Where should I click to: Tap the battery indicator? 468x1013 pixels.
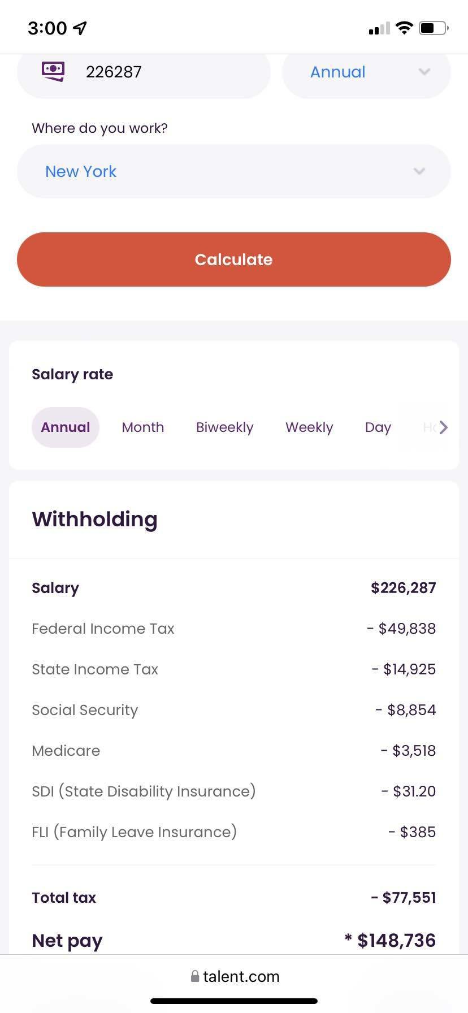coord(432,27)
